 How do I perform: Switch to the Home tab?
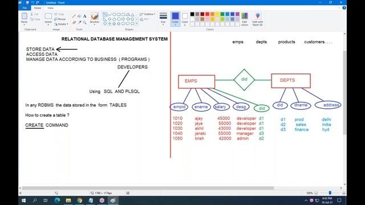point(38,8)
